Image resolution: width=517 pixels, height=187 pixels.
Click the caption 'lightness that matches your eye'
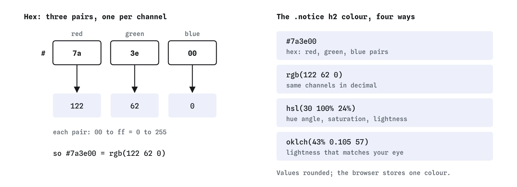tap(345, 153)
